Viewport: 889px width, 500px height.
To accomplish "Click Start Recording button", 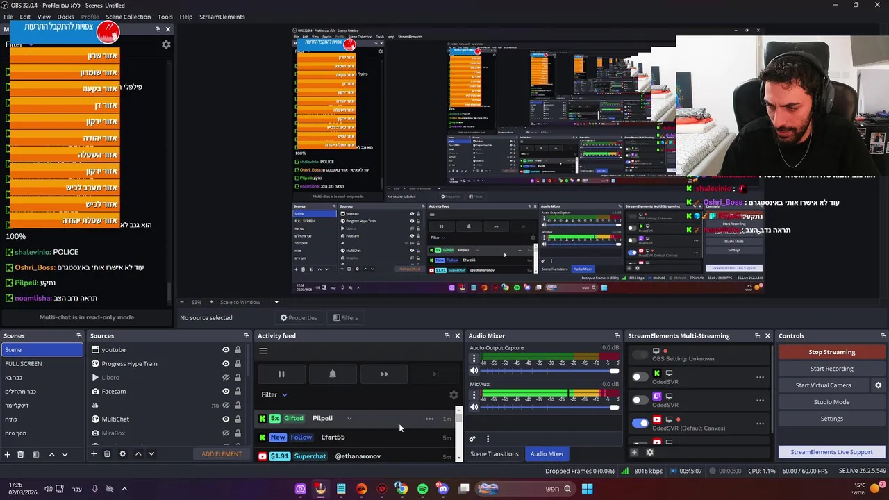I will tap(831, 369).
